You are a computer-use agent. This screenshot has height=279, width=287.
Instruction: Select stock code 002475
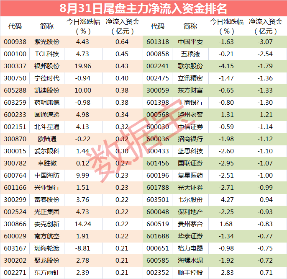point(158,78)
